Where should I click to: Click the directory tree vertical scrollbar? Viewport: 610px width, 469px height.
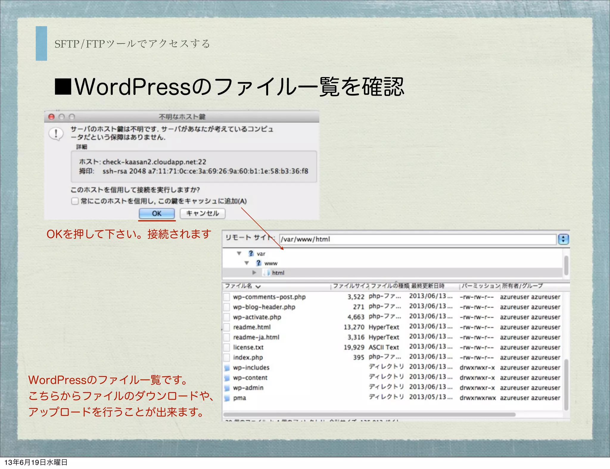(x=566, y=265)
